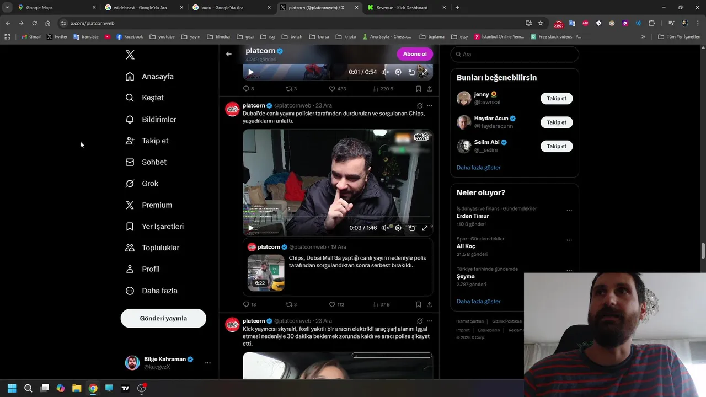Open Grok from sidebar

[142, 184]
